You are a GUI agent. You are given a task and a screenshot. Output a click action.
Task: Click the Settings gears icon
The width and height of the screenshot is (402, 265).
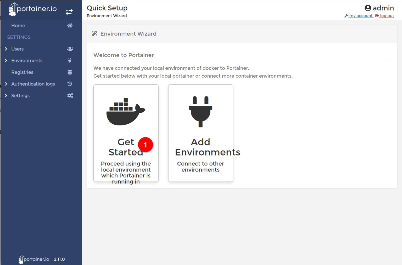pyautogui.click(x=70, y=96)
